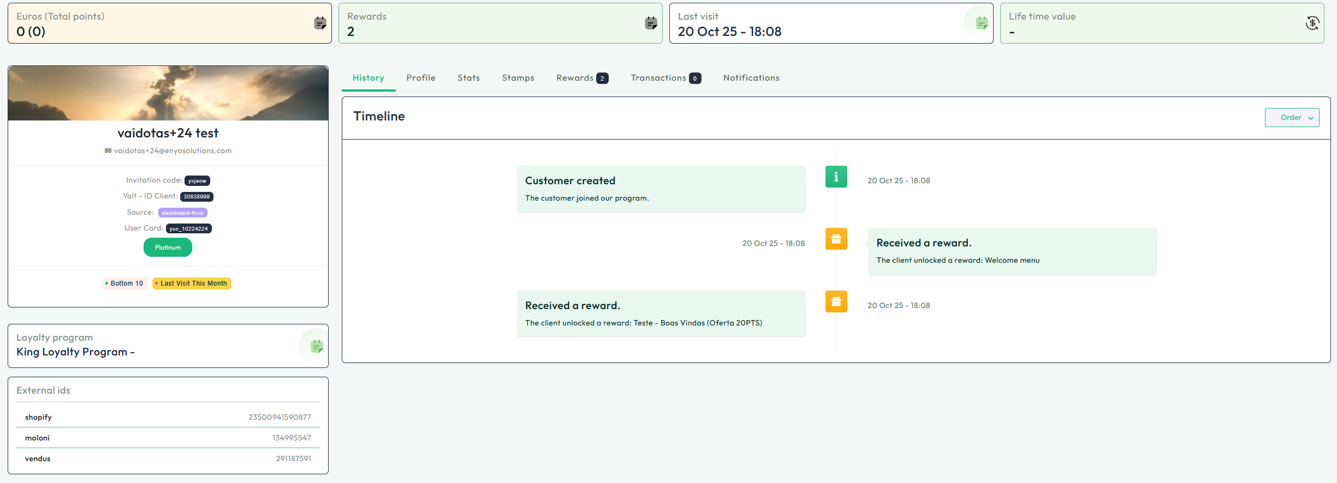
Task: Click the dashboard-form source badge
Action: coord(182,213)
